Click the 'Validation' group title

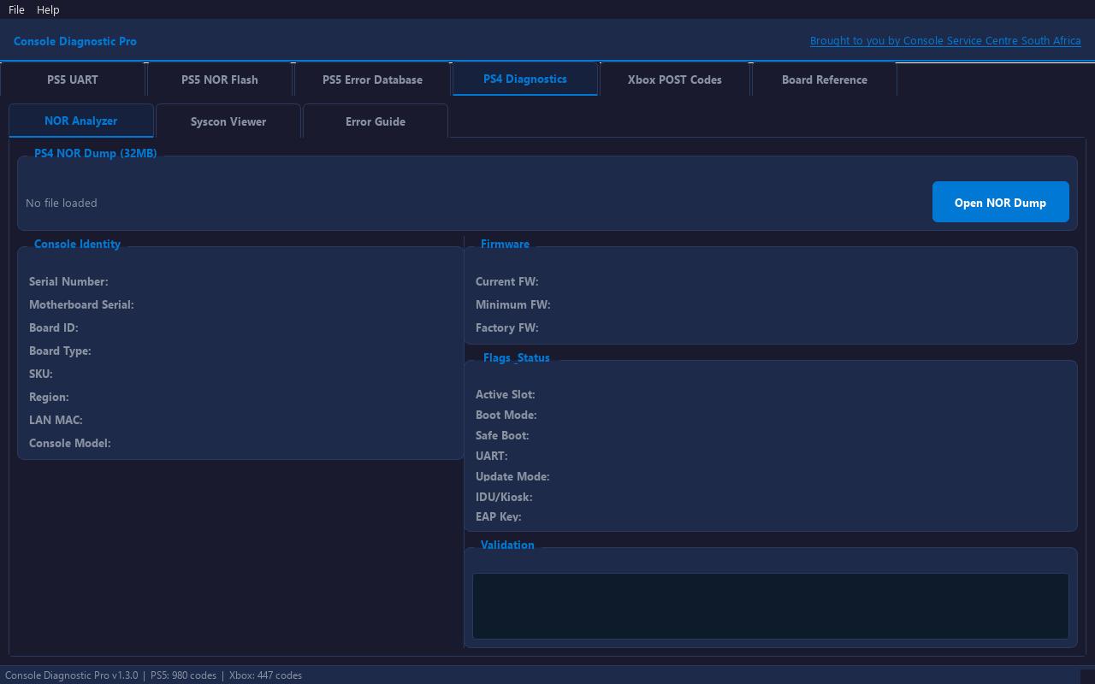pyautogui.click(x=507, y=545)
